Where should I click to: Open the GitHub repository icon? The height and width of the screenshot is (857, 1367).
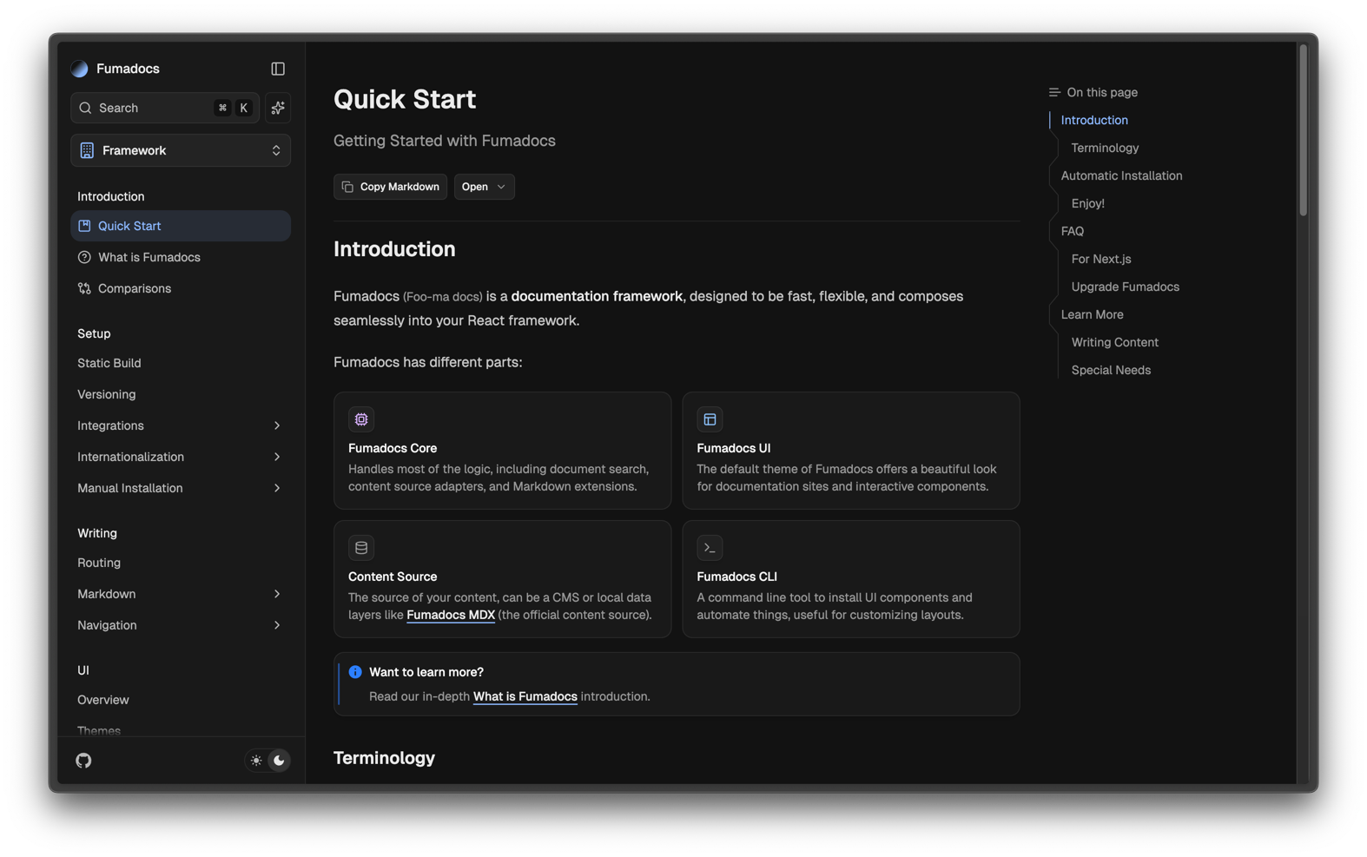pos(83,761)
